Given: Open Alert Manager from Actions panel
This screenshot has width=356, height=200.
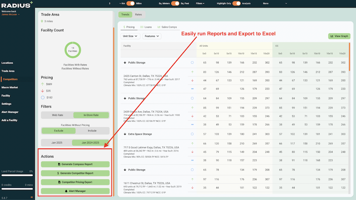Looking at the screenshot, I should pyautogui.click(x=75, y=191).
